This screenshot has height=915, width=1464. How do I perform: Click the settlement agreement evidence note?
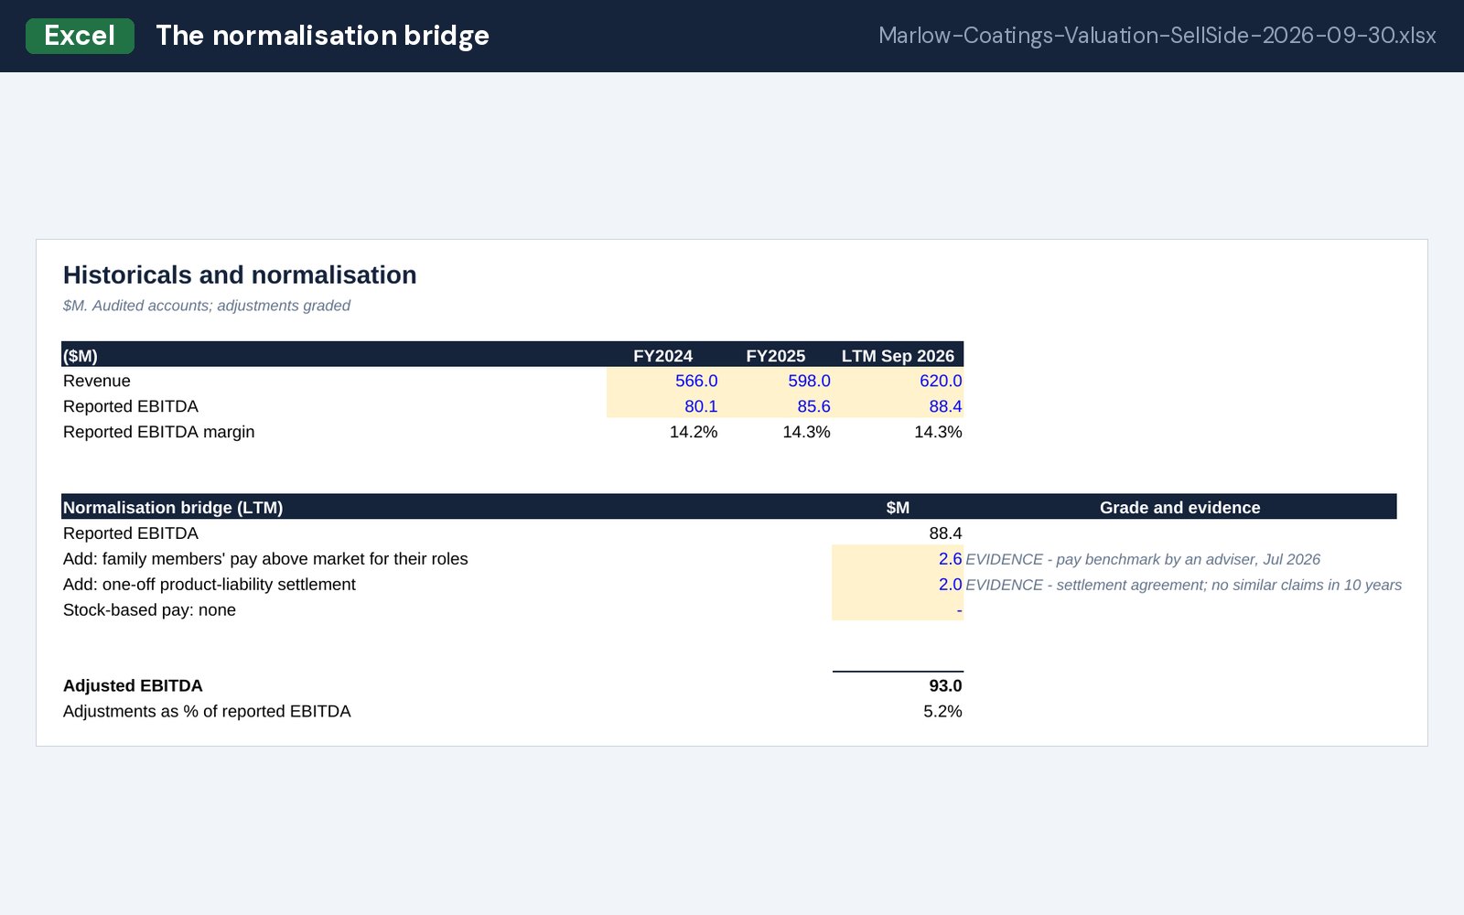point(1184,585)
